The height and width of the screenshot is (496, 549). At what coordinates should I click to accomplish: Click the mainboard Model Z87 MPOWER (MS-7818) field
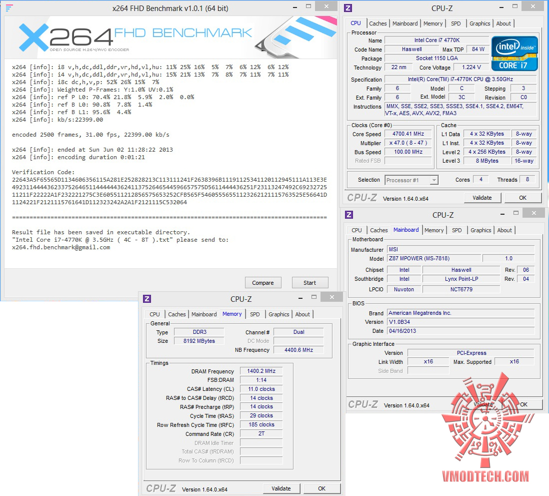coord(433,258)
